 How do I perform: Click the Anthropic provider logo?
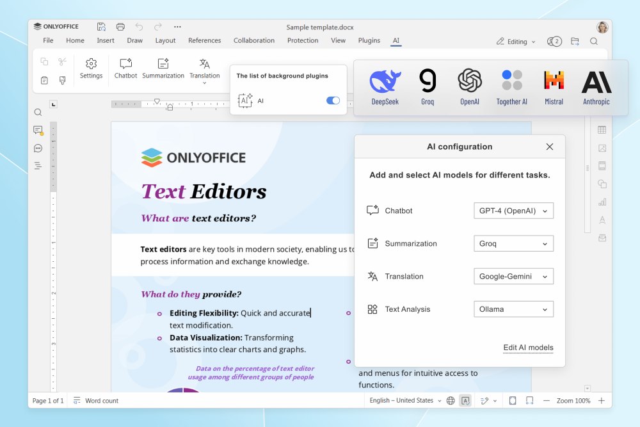(596, 87)
